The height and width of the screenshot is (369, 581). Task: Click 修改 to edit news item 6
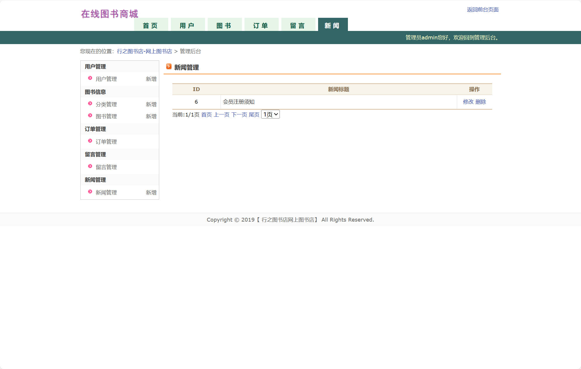pos(469,102)
